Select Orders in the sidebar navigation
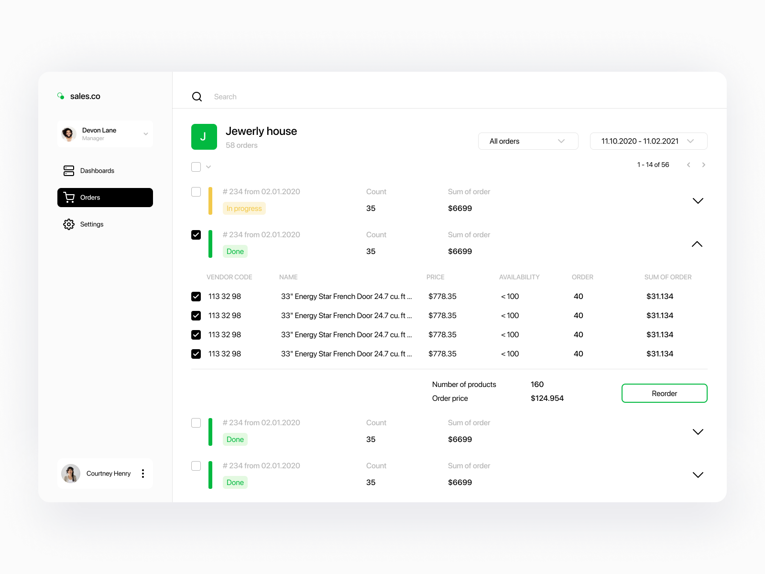This screenshot has width=765, height=574. (105, 197)
